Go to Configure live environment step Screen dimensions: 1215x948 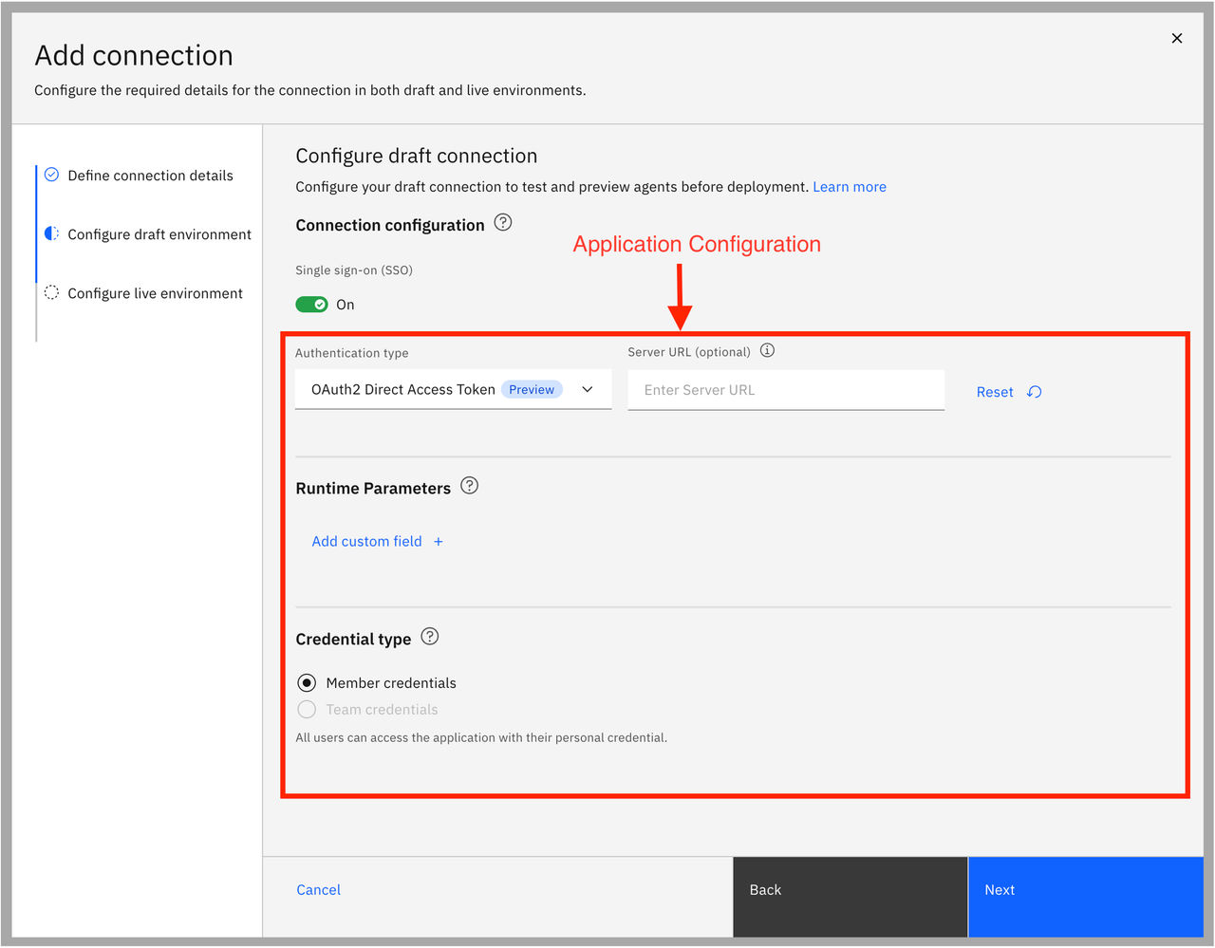coord(155,293)
